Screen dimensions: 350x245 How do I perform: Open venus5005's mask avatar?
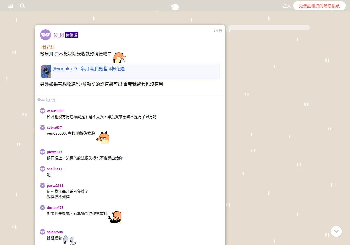[x=43, y=111]
